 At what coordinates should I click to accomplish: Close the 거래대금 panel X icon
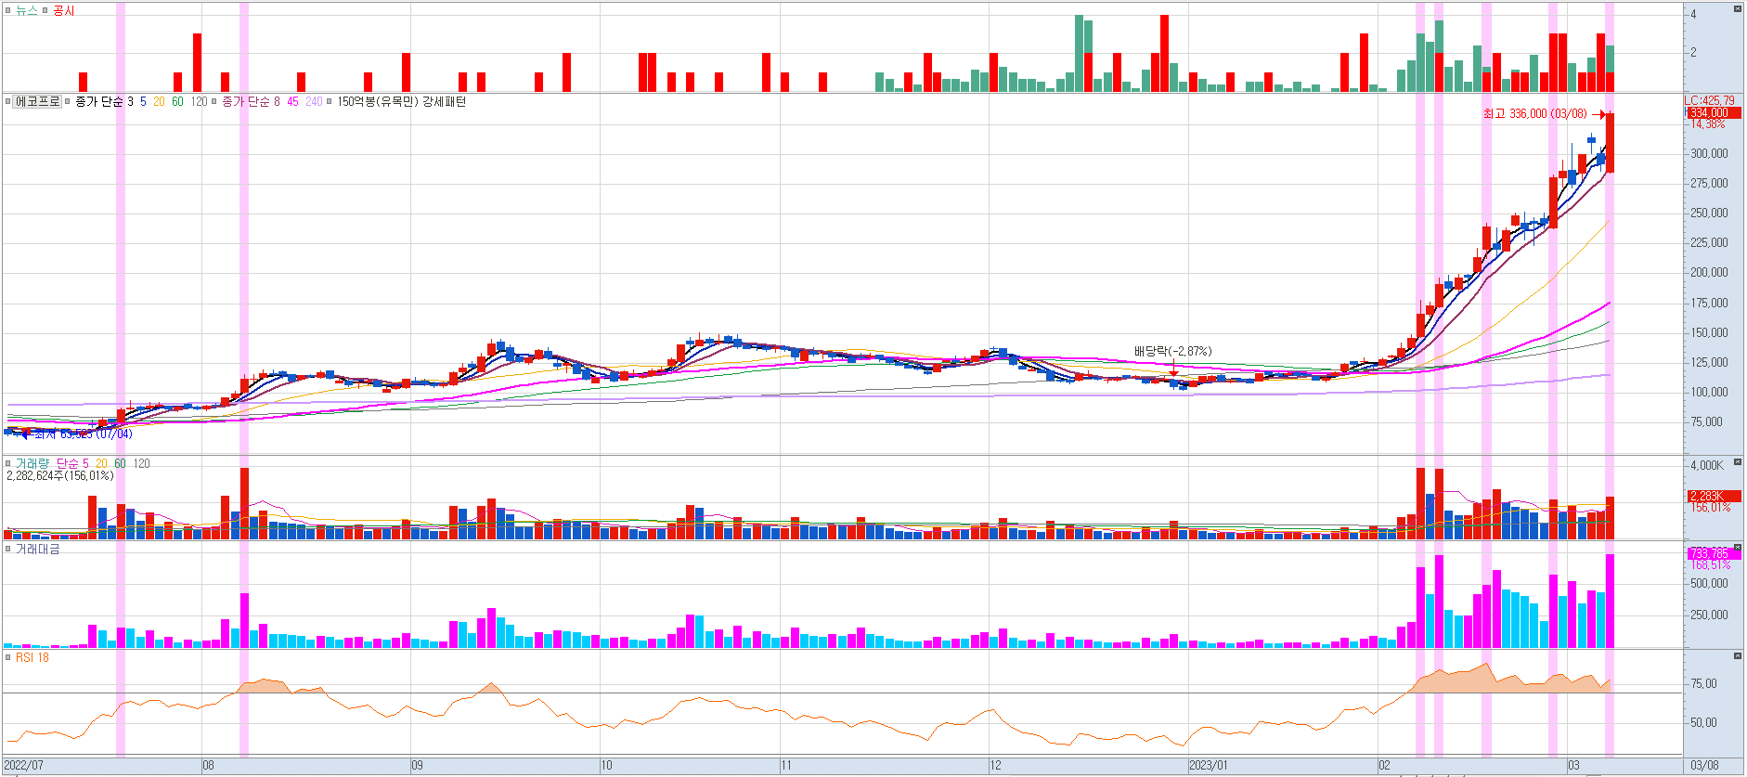coord(1738,548)
